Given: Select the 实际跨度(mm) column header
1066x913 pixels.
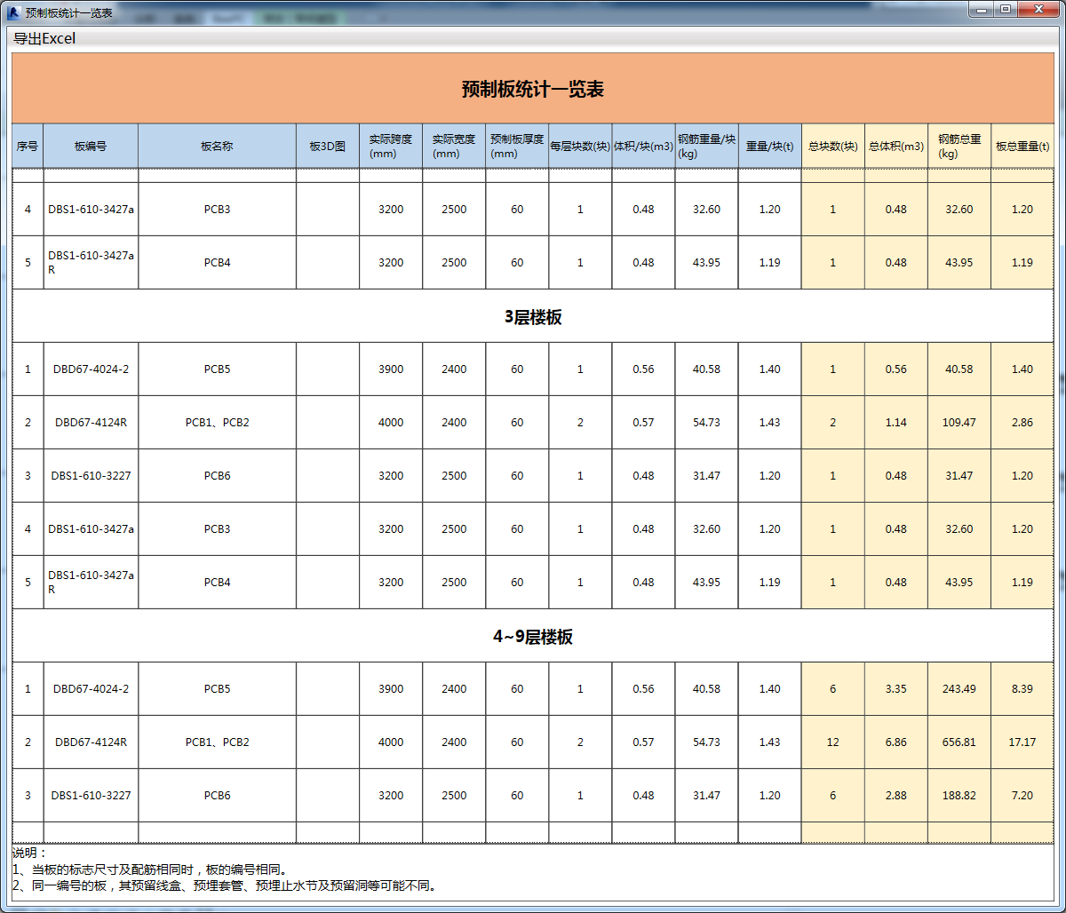Looking at the screenshot, I should (391, 147).
